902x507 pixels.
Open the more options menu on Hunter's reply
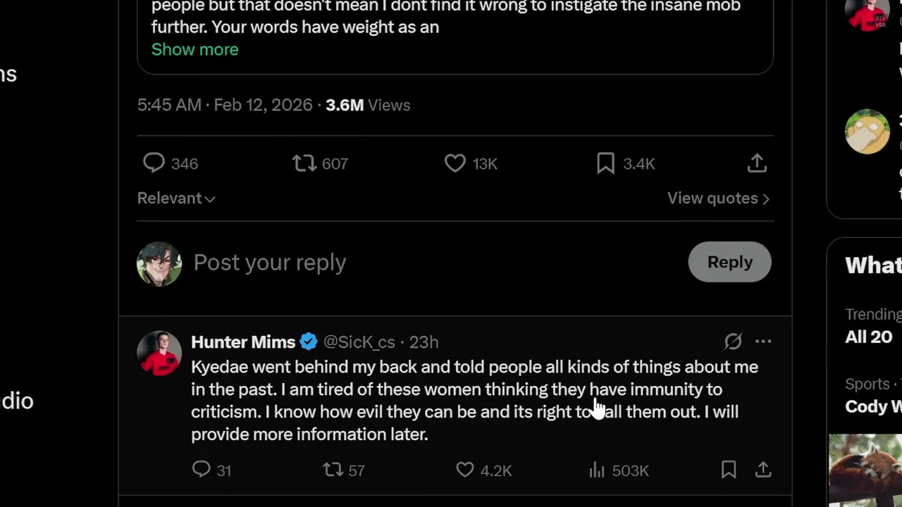[763, 342]
